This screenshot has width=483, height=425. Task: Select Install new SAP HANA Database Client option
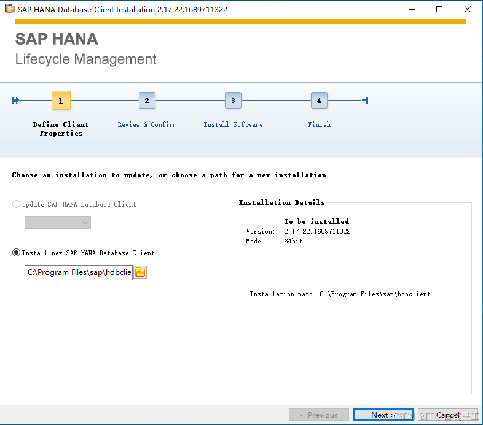[16, 253]
